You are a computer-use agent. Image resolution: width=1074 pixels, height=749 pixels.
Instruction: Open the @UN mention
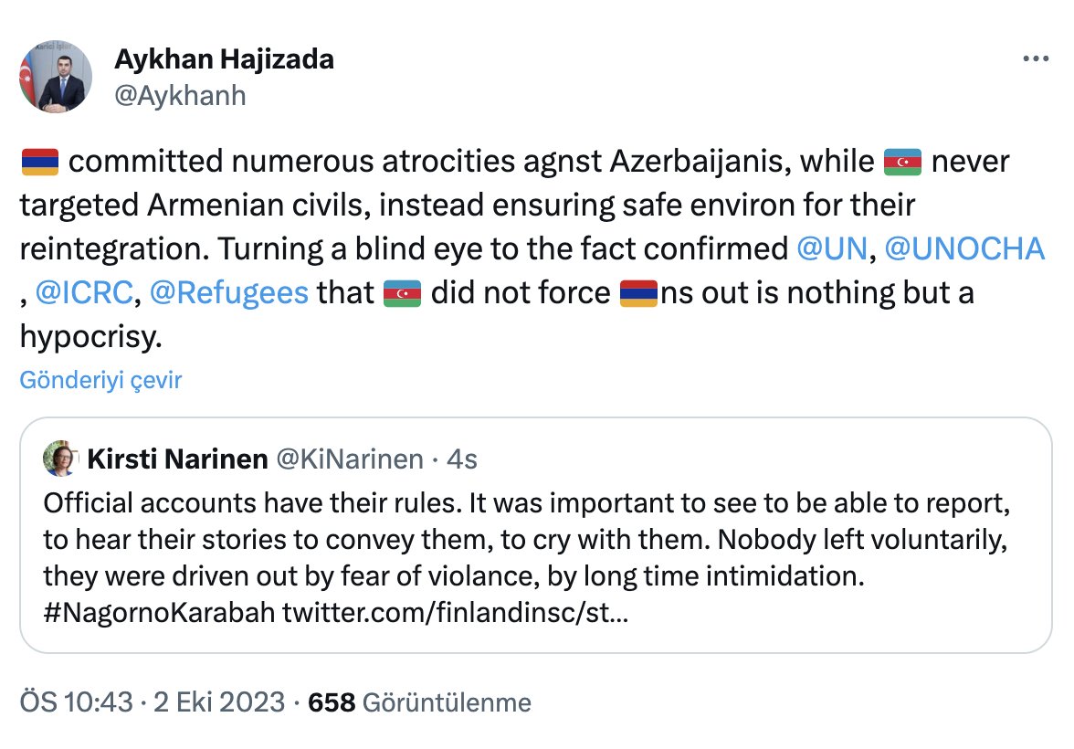tap(832, 248)
